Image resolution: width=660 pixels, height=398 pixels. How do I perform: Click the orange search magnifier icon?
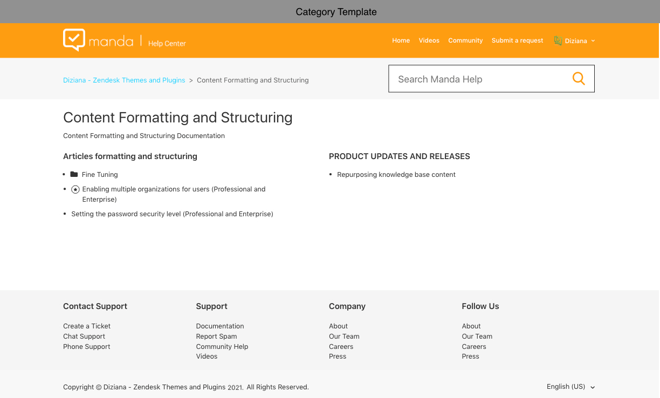click(579, 79)
